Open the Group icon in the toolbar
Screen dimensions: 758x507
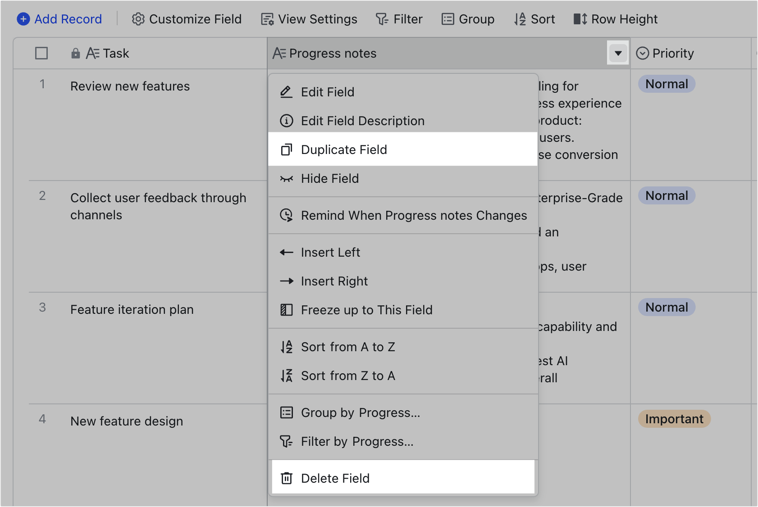447,19
